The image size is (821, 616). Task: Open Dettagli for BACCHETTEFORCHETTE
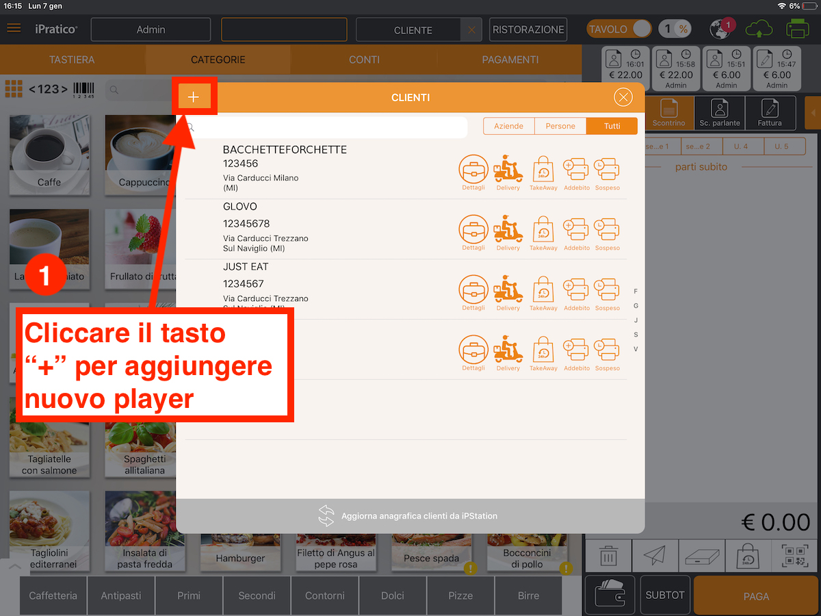pos(473,172)
